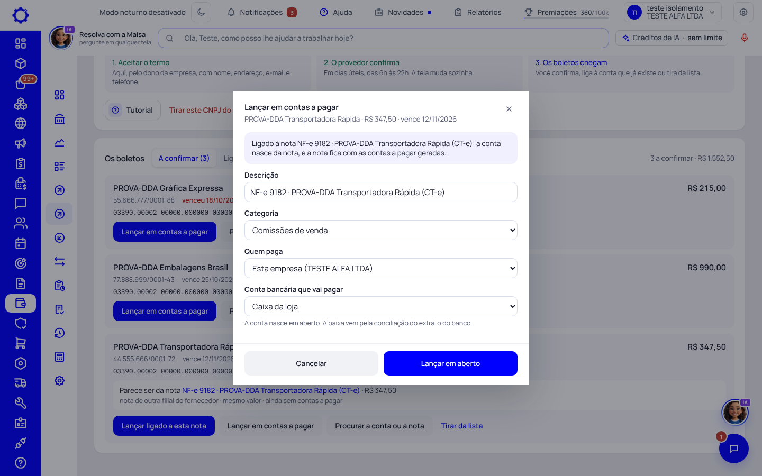This screenshot has height=476, width=762.
Task: Open the Tutorial button
Action: pos(133,110)
